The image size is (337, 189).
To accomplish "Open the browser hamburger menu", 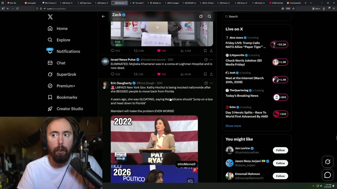I will pyautogui.click(x=334, y=8).
